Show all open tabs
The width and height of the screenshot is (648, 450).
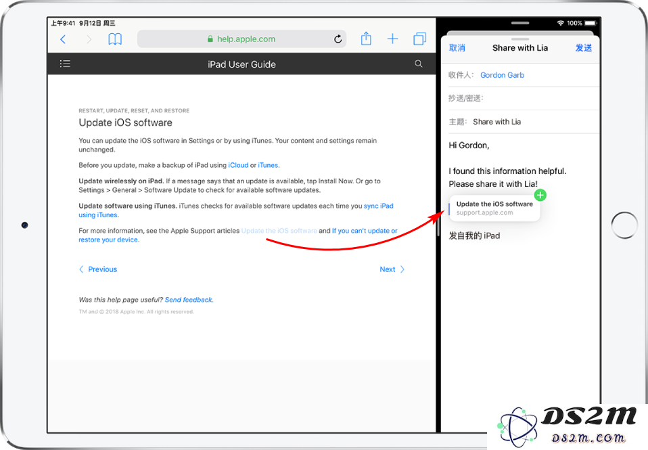click(419, 39)
